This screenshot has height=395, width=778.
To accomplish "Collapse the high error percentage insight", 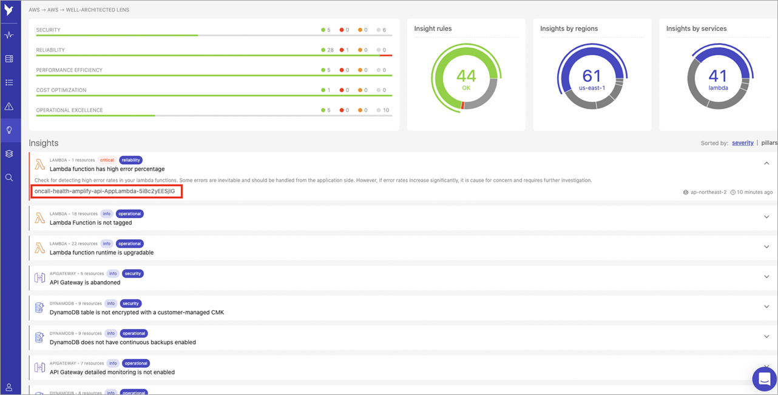I will click(x=766, y=163).
